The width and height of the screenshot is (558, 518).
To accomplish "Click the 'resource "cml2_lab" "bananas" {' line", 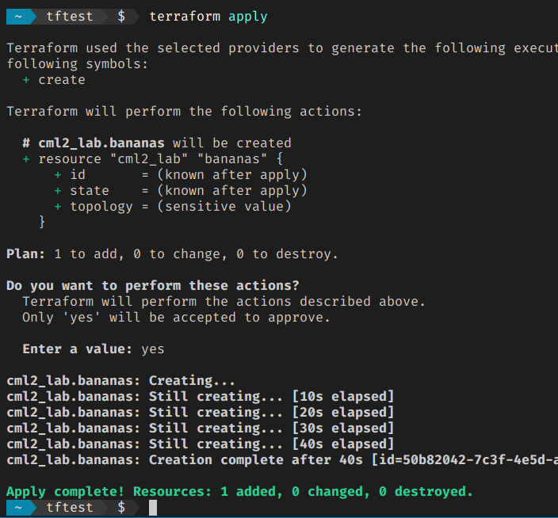I will pyautogui.click(x=152, y=159).
